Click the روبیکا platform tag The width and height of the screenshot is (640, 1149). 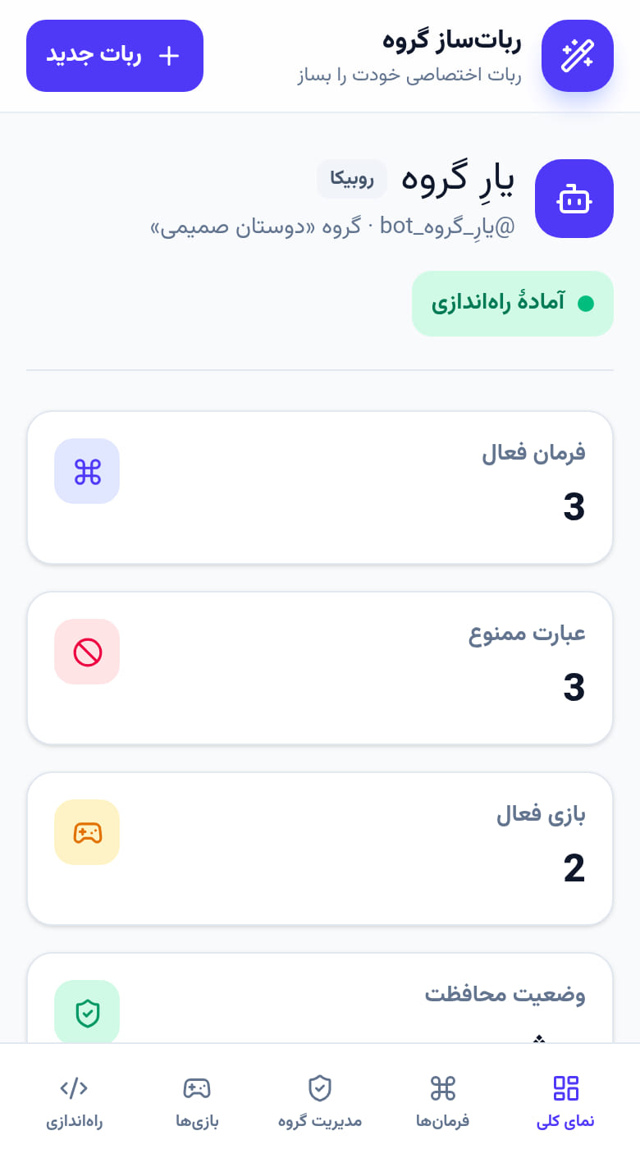pyautogui.click(x=352, y=178)
